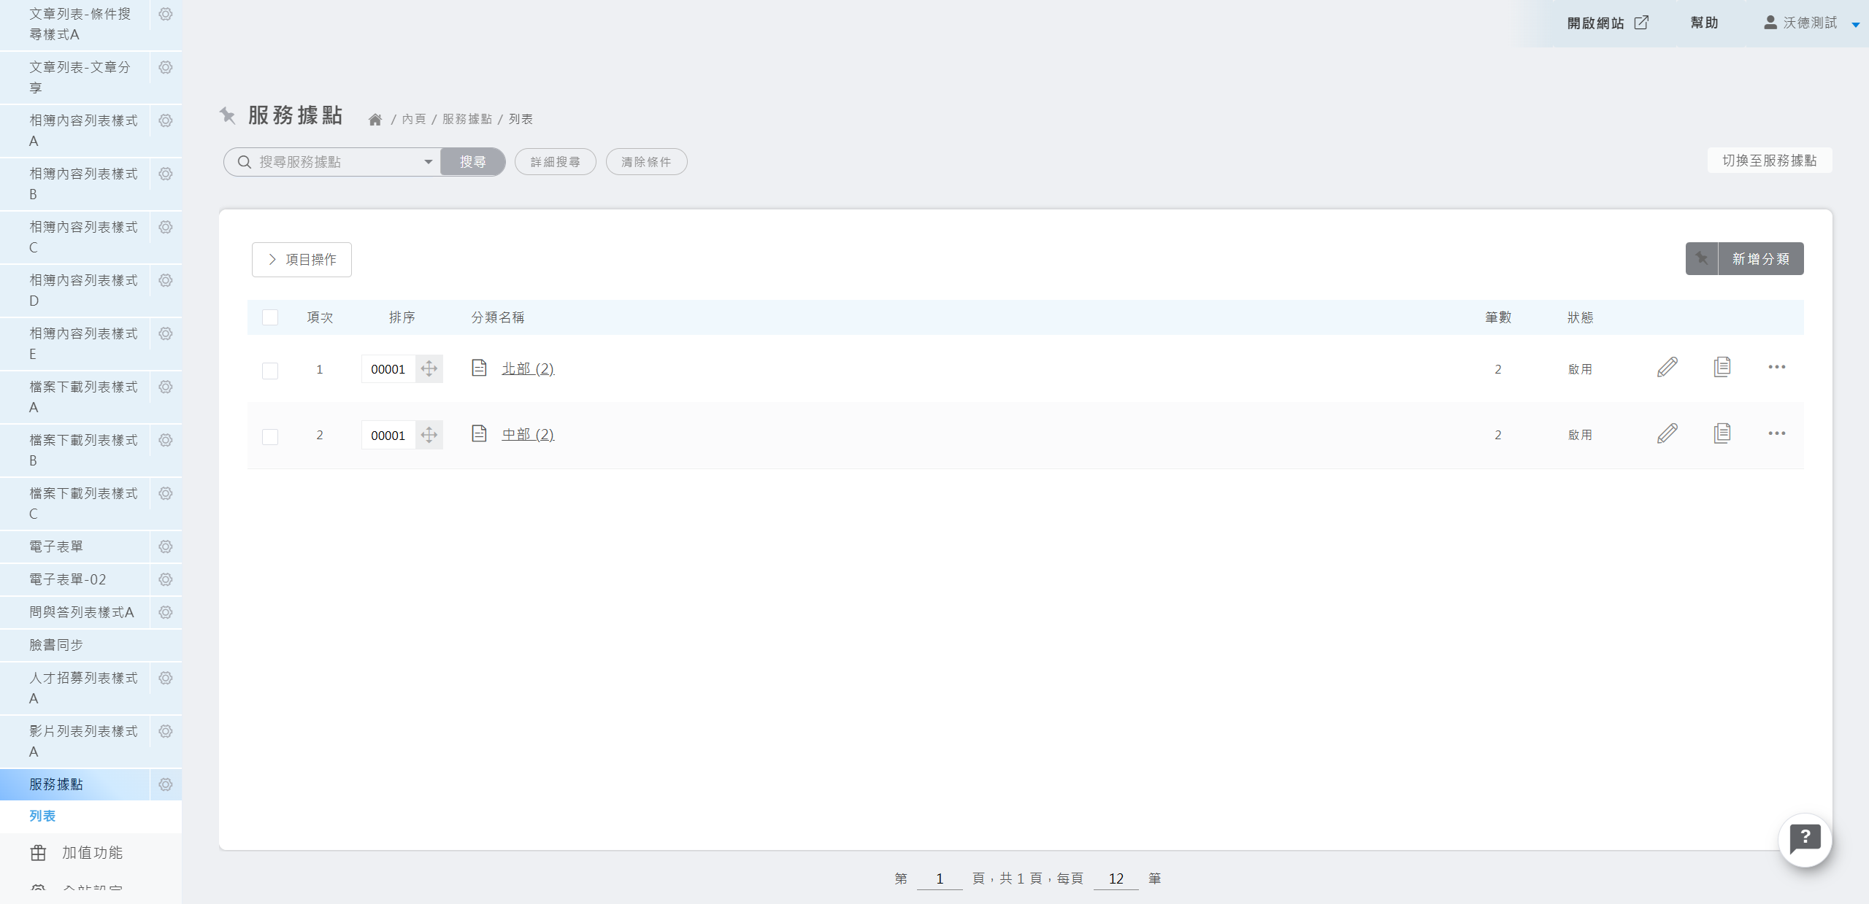Click pin icon on 新增分類 button
Image resolution: width=1869 pixels, height=904 pixels.
(x=1702, y=258)
